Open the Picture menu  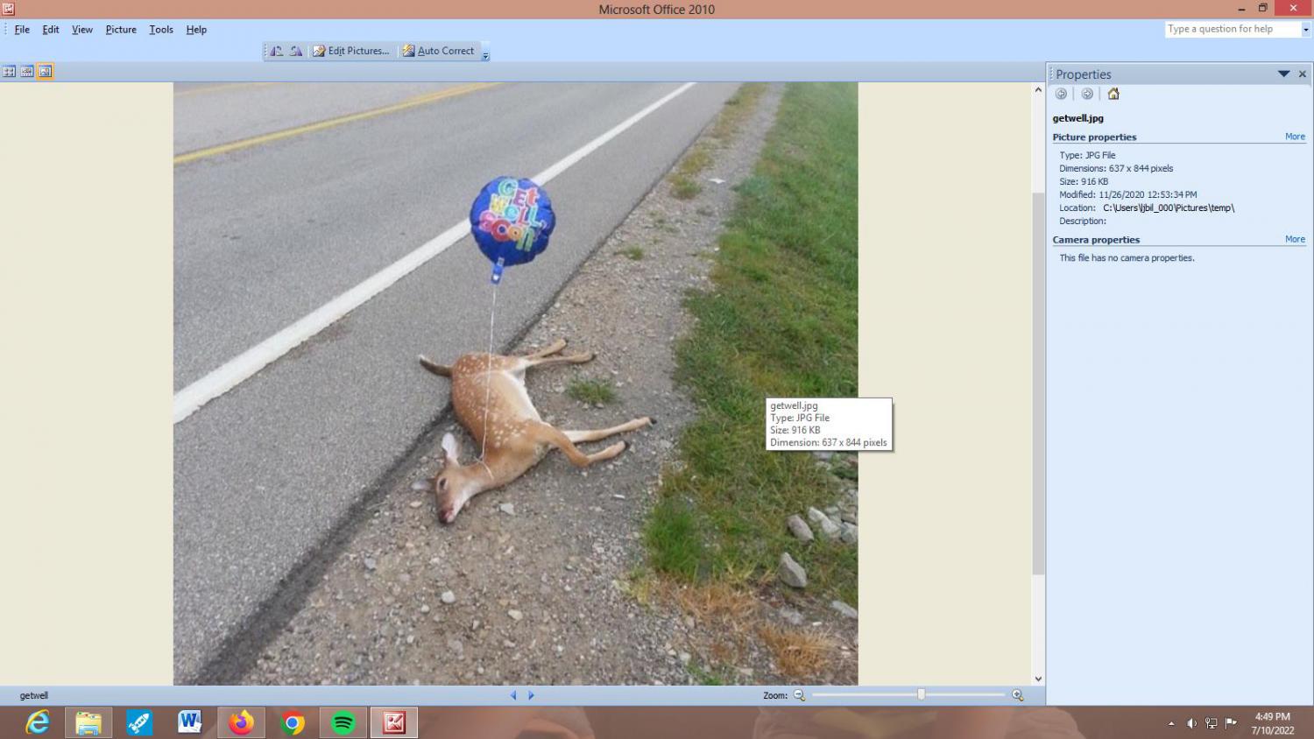121,29
